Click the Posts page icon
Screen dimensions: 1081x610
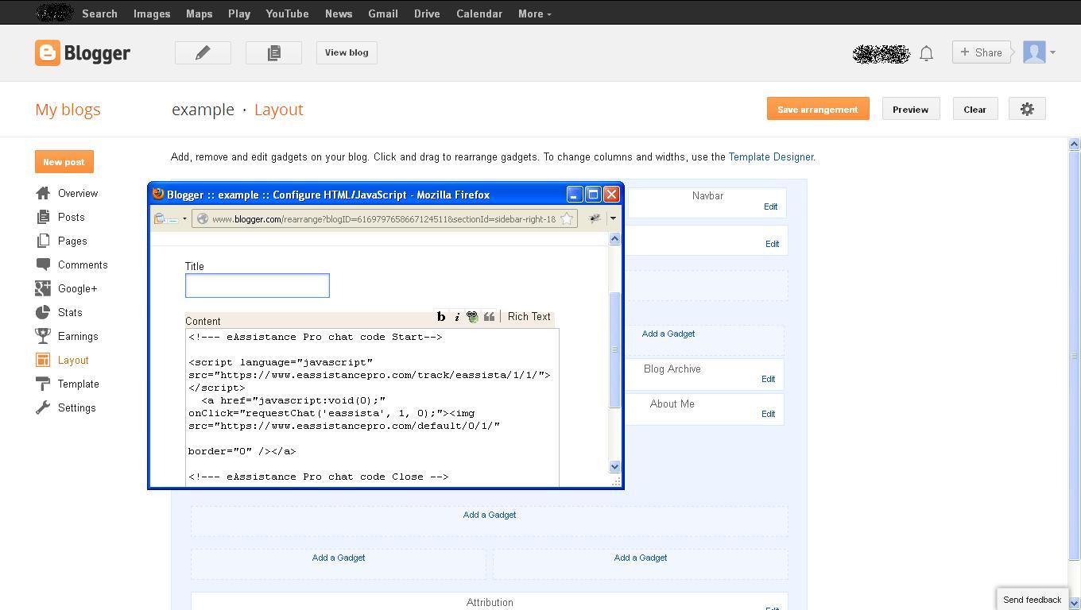(x=43, y=217)
